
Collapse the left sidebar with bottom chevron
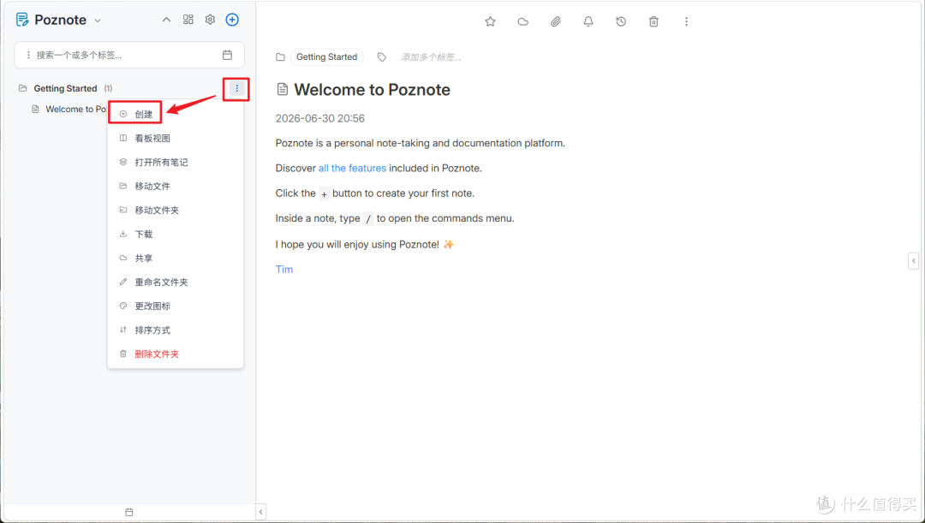coord(260,512)
